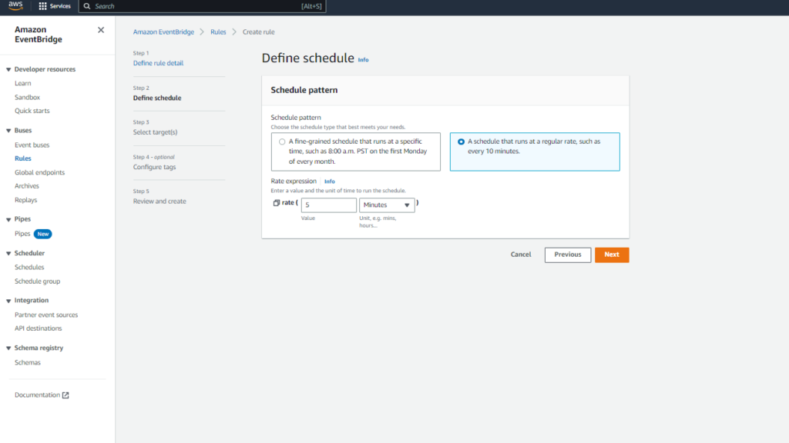The height and width of the screenshot is (443, 789).
Task: Open Event buses page
Action: tap(32, 145)
